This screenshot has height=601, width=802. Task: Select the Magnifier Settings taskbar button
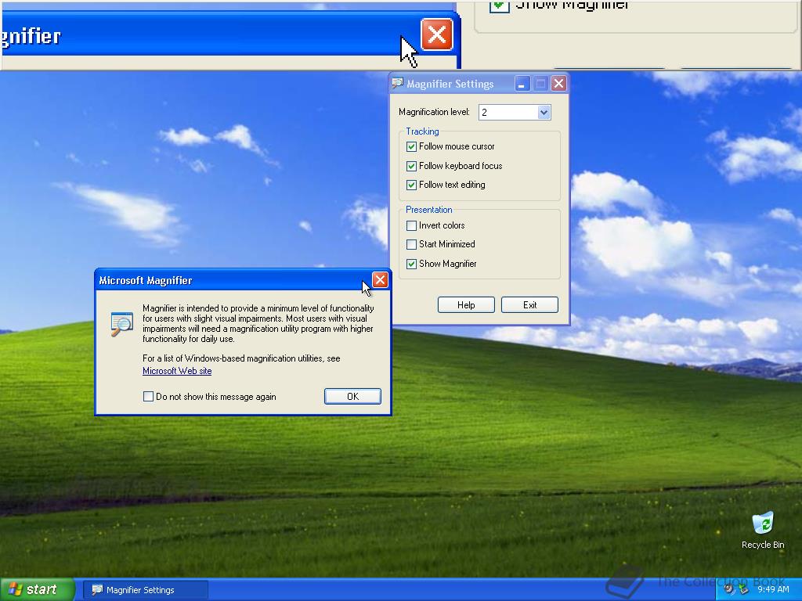pyautogui.click(x=145, y=590)
